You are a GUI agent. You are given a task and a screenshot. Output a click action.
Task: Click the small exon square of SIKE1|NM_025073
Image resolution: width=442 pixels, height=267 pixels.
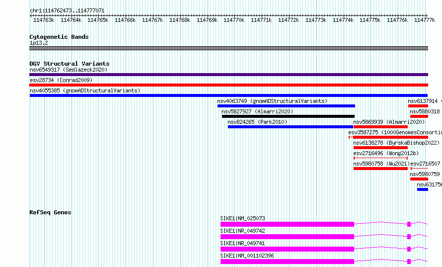(x=409, y=224)
